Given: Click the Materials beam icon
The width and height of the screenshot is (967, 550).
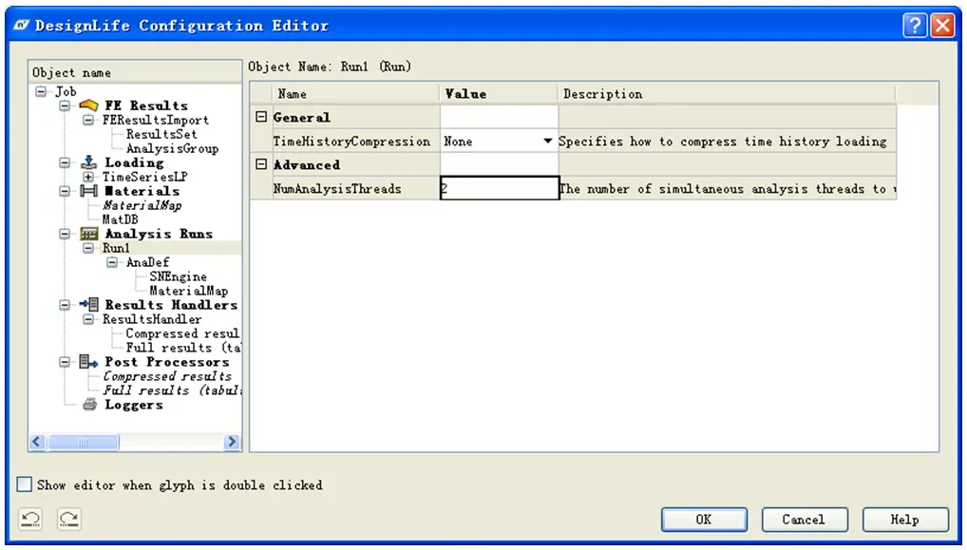Looking at the screenshot, I should coord(88,191).
